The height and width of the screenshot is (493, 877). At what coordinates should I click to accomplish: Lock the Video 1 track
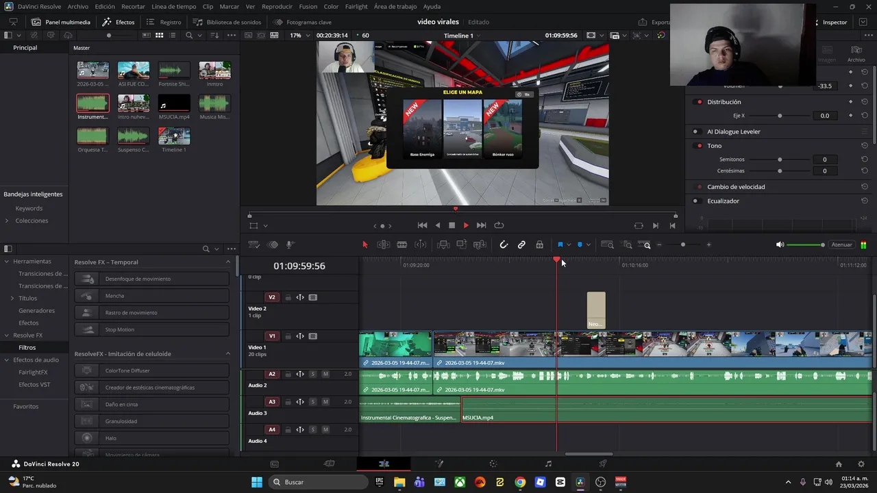coord(288,336)
